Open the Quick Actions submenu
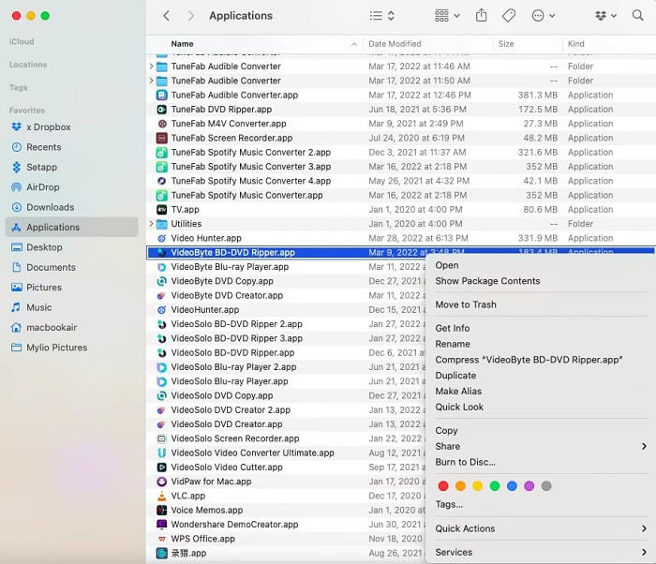This screenshot has width=656, height=564. [x=541, y=528]
